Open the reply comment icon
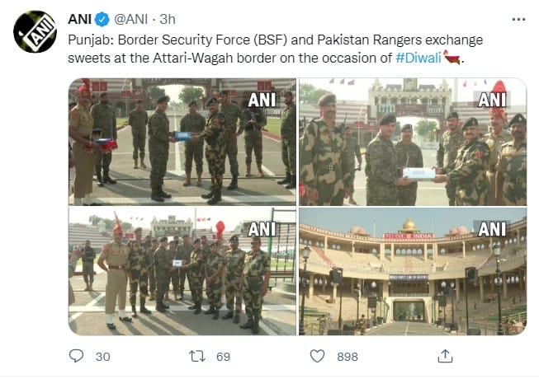This screenshot has height=379, width=539. coord(76,356)
